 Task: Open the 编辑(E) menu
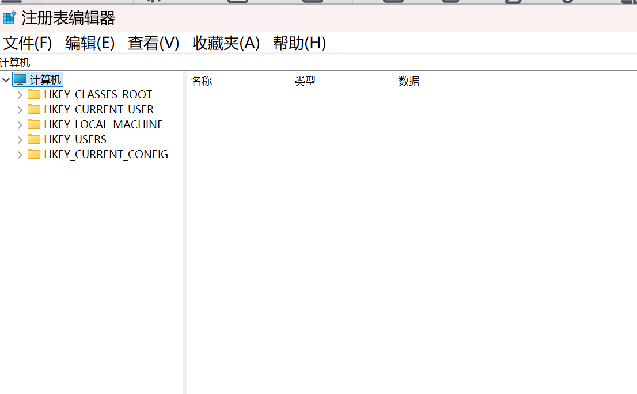[x=90, y=43]
